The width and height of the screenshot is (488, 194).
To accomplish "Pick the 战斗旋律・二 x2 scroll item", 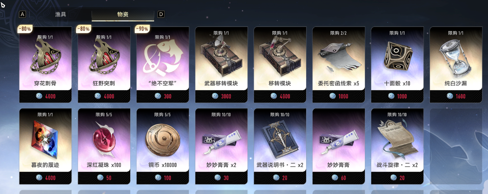I will click(x=397, y=146).
